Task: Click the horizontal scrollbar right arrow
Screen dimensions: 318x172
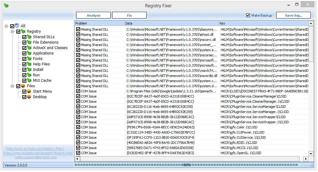Action: tap(306, 159)
